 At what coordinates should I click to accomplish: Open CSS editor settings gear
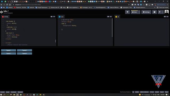coord(108,17)
